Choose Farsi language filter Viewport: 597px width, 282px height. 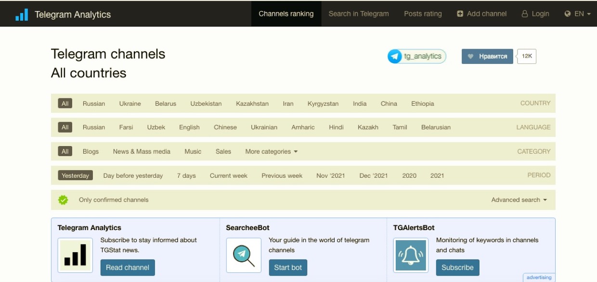click(x=126, y=127)
